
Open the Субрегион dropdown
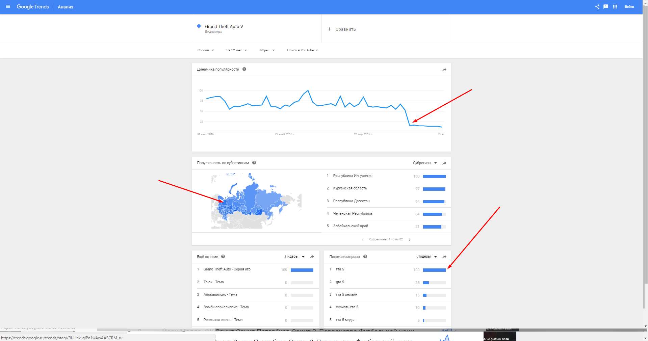[425, 163]
